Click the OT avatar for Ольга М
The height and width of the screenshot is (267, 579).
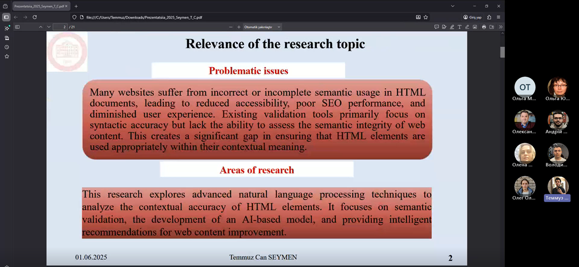pos(525,87)
